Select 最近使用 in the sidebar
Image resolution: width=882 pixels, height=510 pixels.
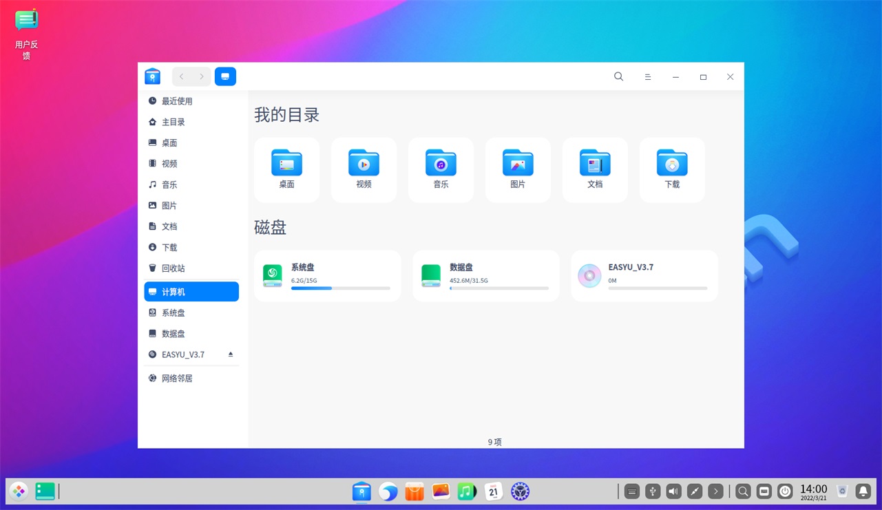tap(177, 101)
